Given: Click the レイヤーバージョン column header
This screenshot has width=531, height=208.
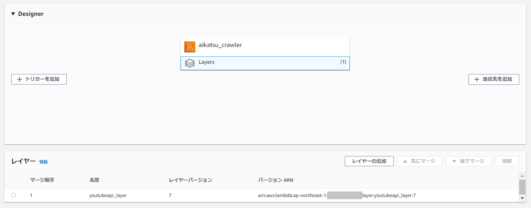Looking at the screenshot, I should pos(190,180).
